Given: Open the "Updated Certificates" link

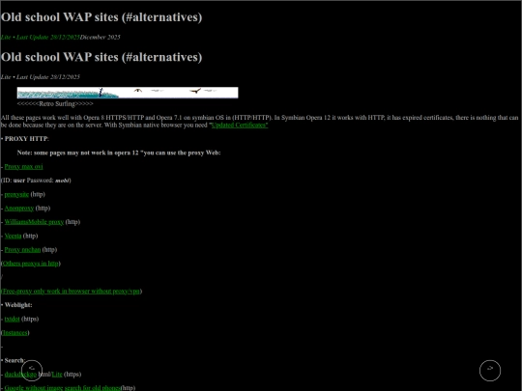Looking at the screenshot, I should (x=240, y=125).
